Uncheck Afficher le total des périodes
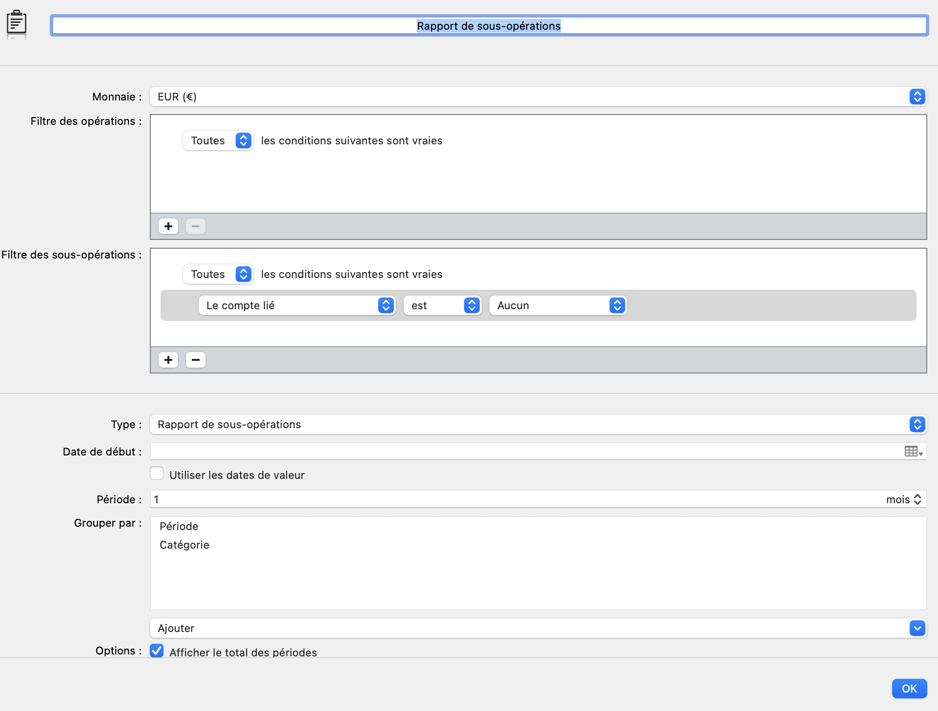938x711 pixels. tap(157, 651)
